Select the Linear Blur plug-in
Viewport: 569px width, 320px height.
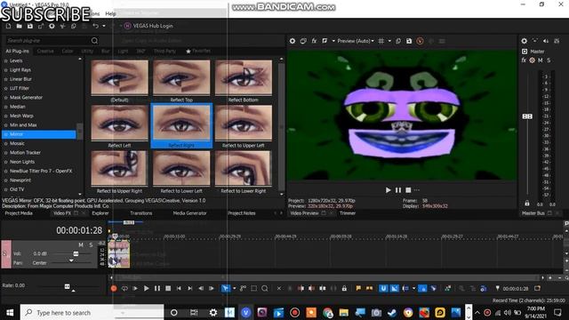(20, 79)
